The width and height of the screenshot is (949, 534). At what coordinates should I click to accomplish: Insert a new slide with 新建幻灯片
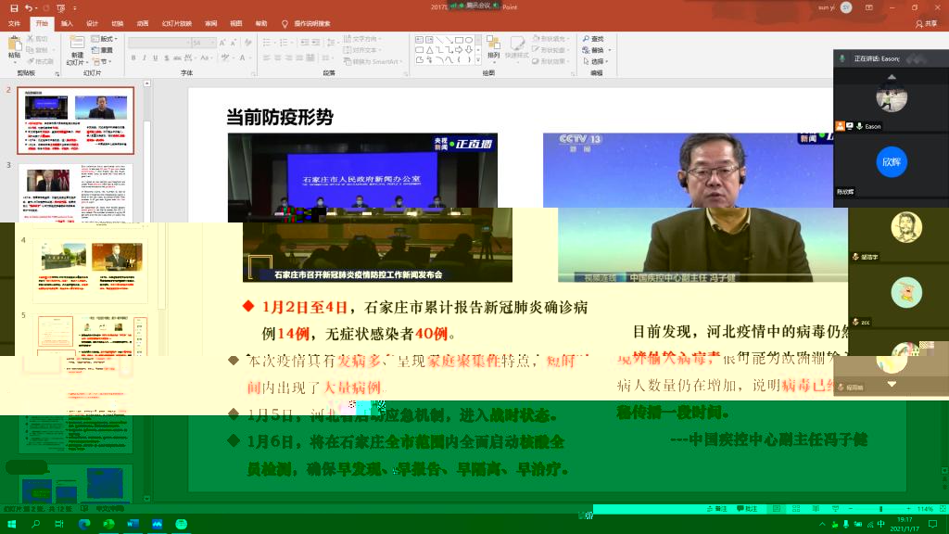tap(77, 50)
